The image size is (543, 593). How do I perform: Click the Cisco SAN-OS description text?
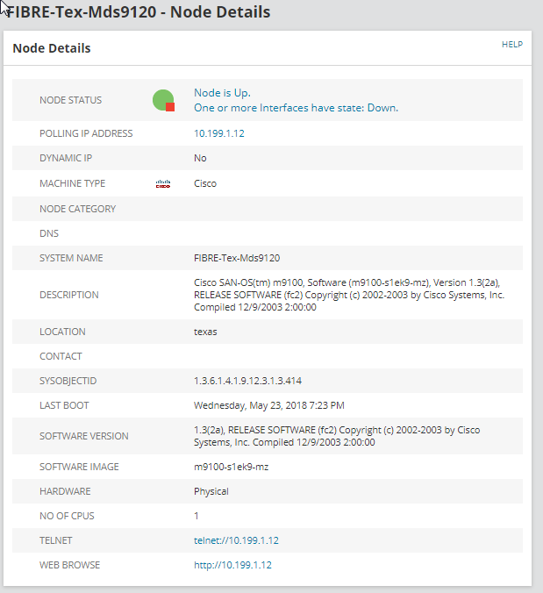pyautogui.click(x=349, y=295)
